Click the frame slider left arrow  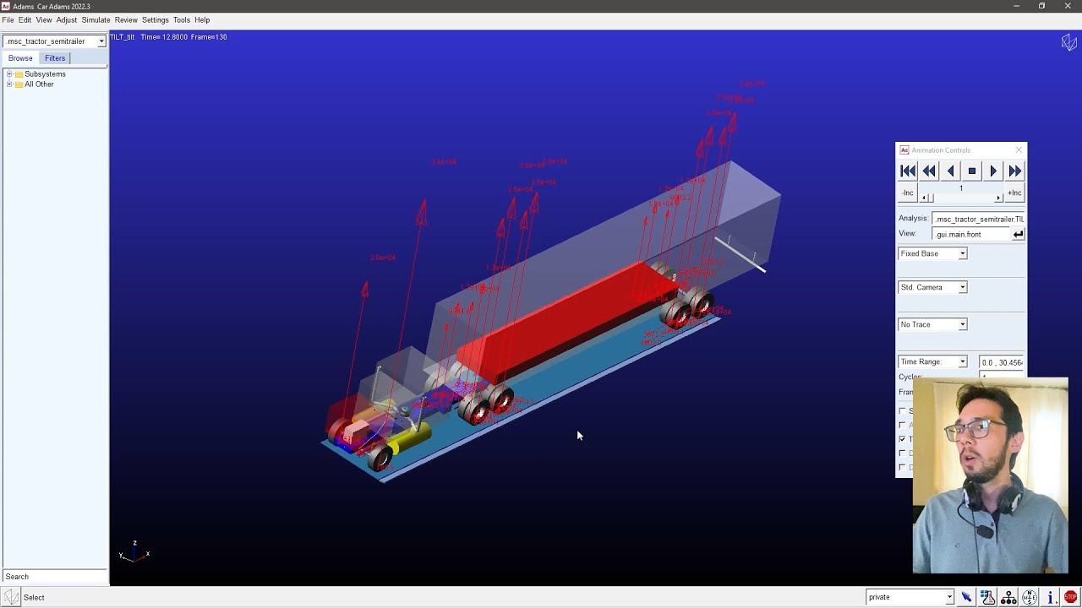click(925, 198)
